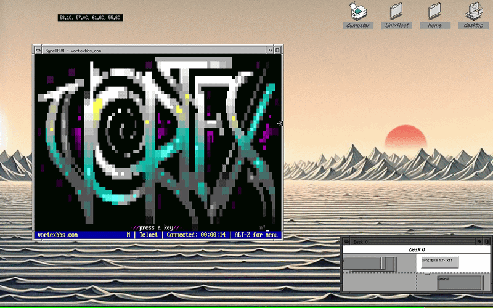Click the Desk 0 name header
Screen dimensions: 493x308
417,249
